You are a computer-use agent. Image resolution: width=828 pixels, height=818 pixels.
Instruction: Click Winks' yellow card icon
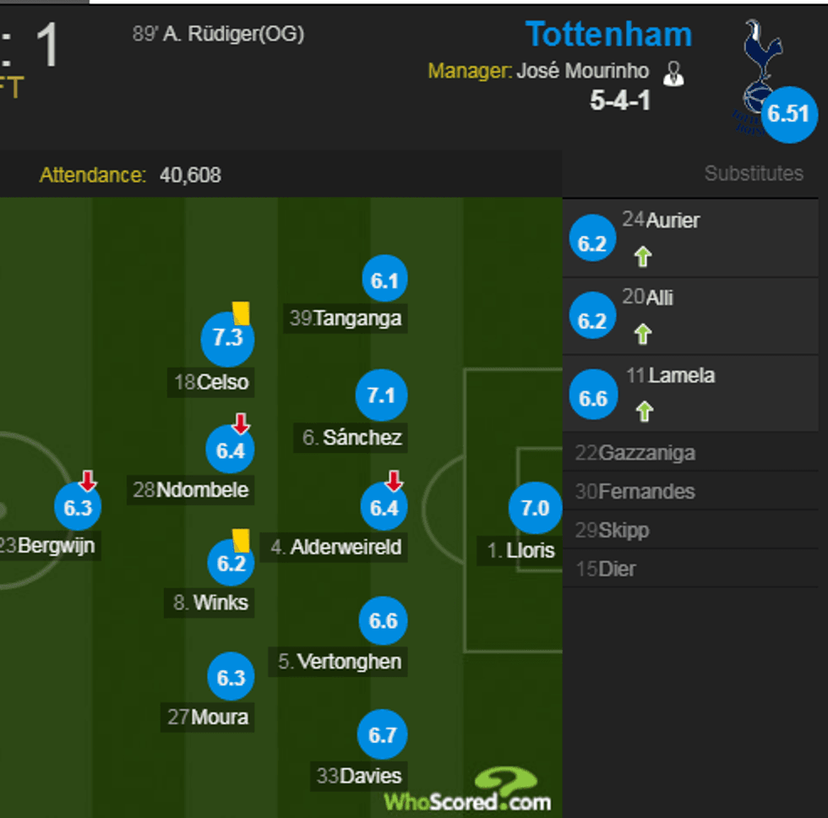pos(241,540)
